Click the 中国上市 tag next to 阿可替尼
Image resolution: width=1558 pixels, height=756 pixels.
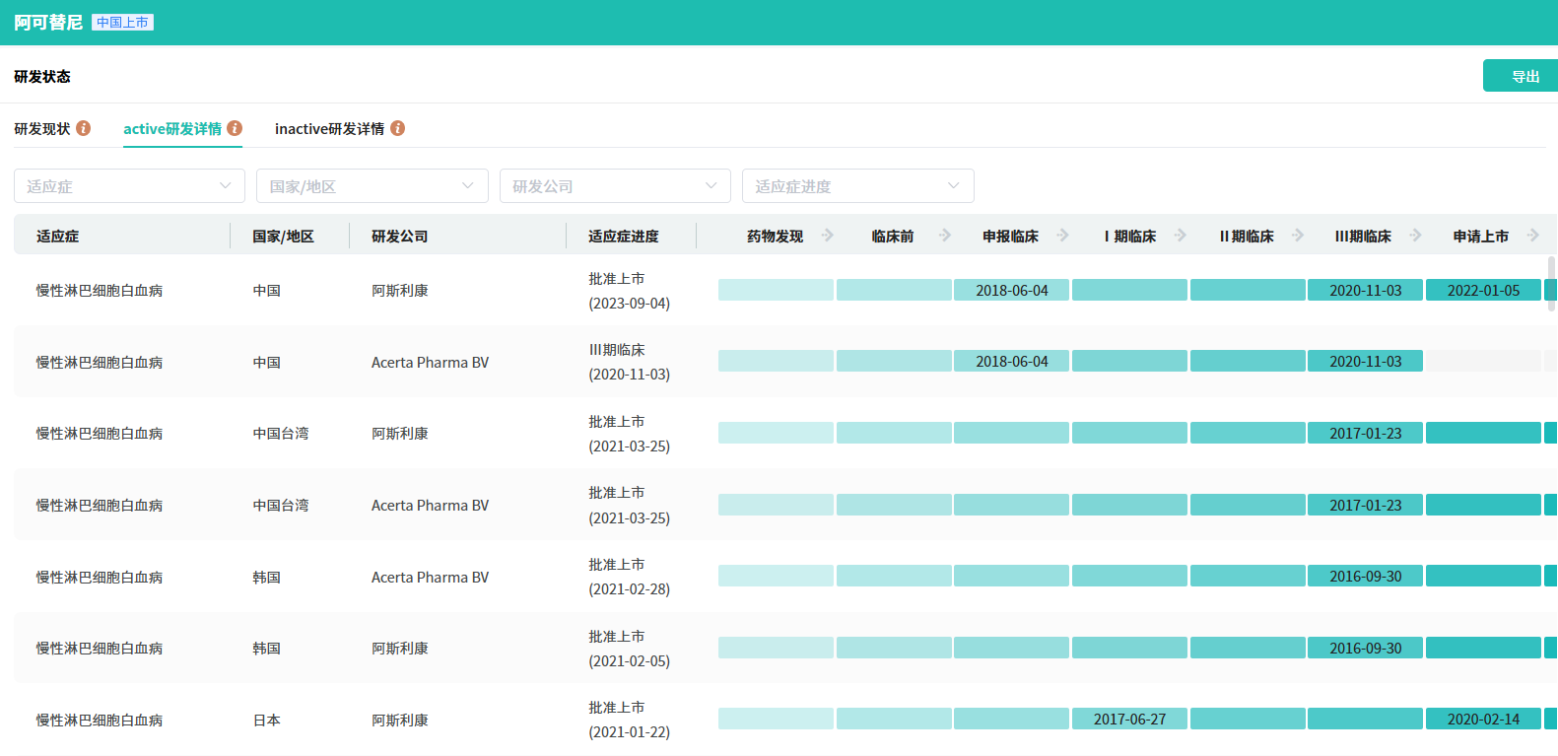(x=122, y=23)
